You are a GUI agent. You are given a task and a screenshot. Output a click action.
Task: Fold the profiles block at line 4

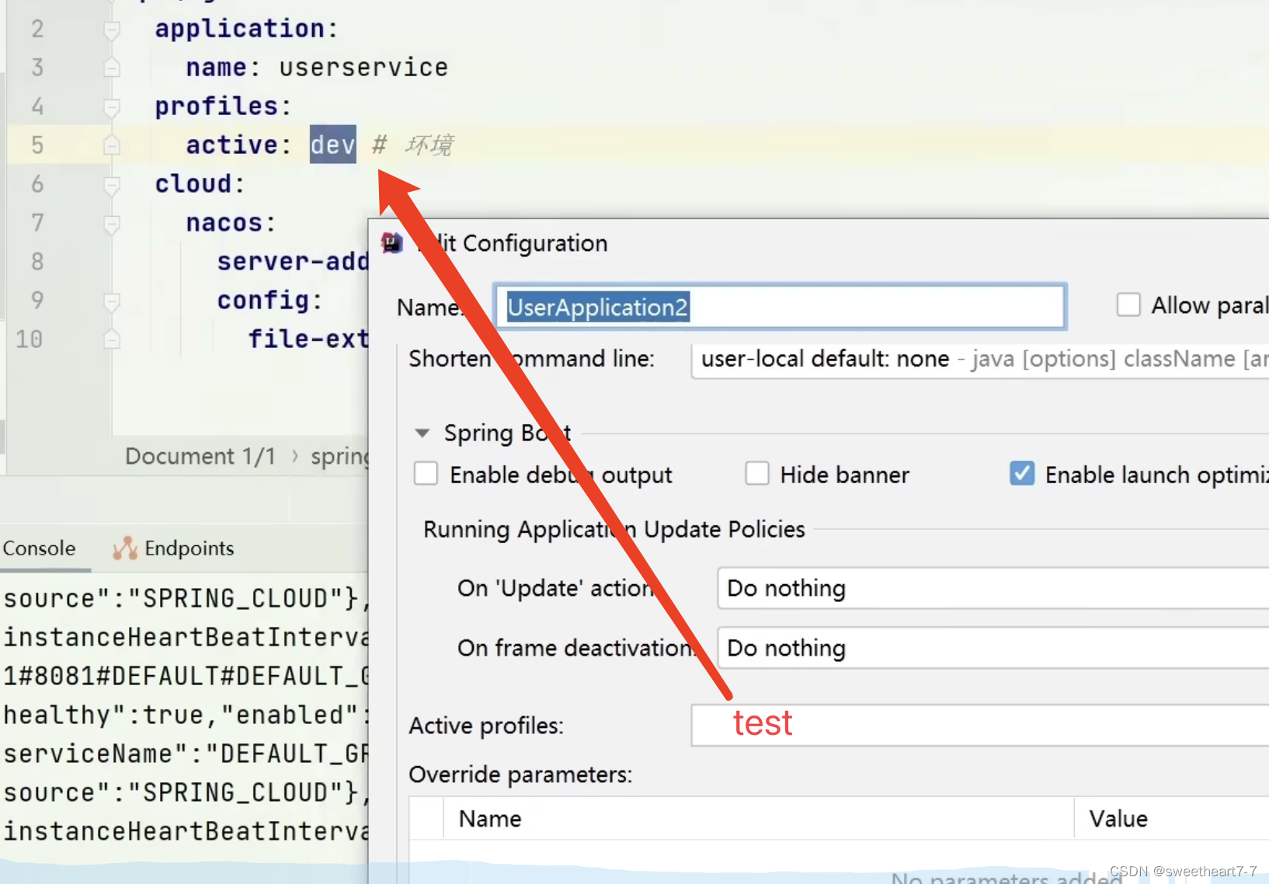coord(112,107)
